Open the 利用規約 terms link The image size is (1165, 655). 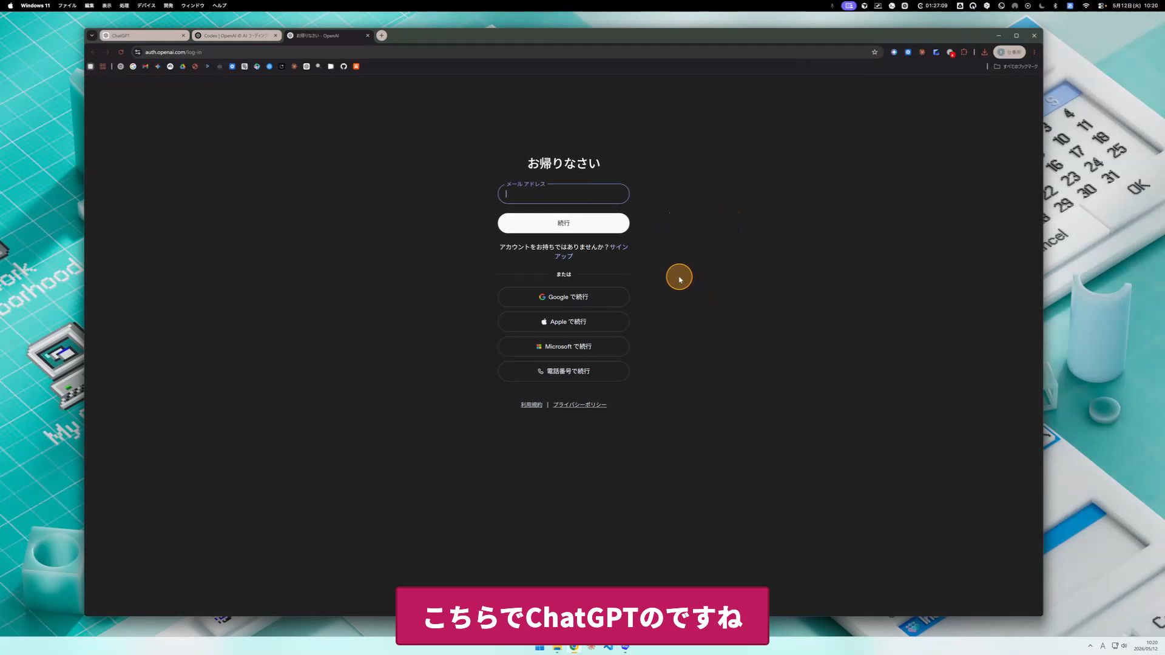(x=531, y=405)
